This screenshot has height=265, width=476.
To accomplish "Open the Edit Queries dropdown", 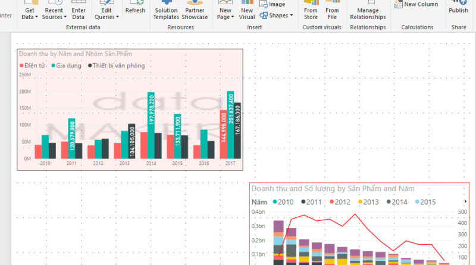I will click(x=107, y=13).
